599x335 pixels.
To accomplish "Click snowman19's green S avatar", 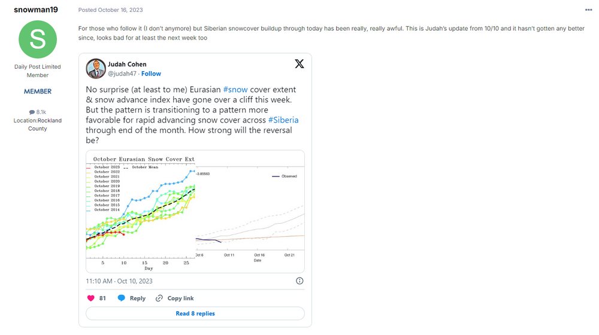I will point(38,39).
